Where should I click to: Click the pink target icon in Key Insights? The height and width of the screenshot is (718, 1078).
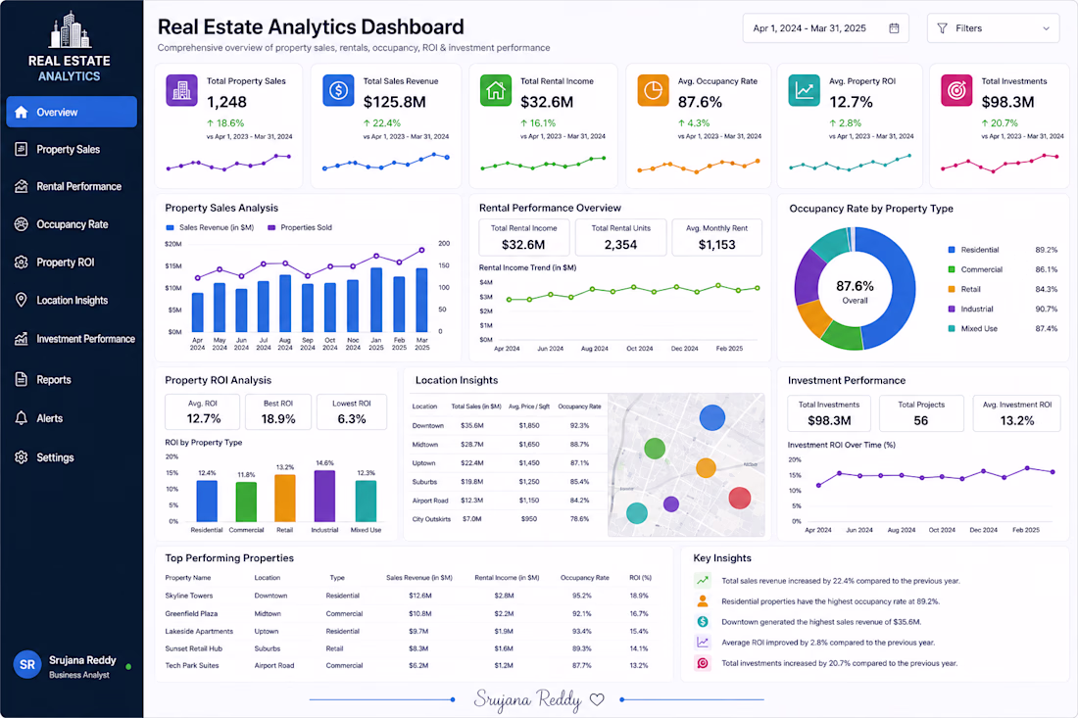click(x=703, y=663)
